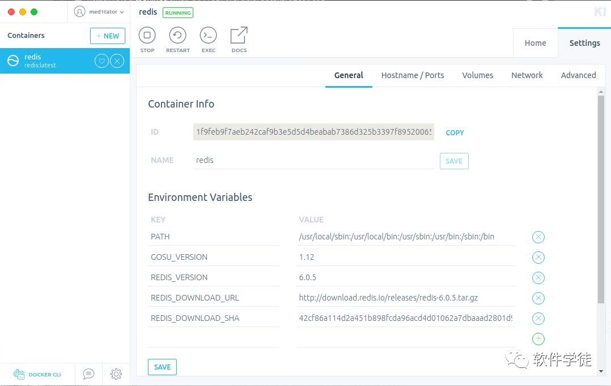Open EXEC terminal for the container
The image size is (611, 386).
pos(209,36)
